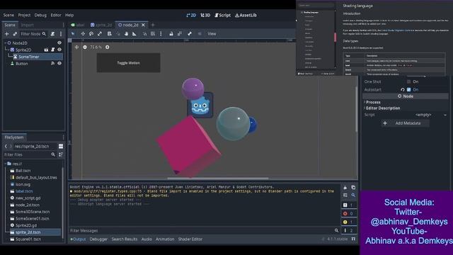Open the Editor menu
Screen dimensions: 453x255
(56, 15)
